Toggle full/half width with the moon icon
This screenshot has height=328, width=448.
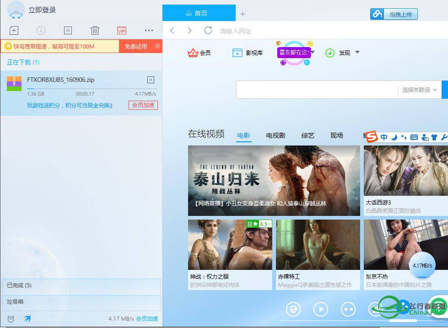(x=394, y=137)
